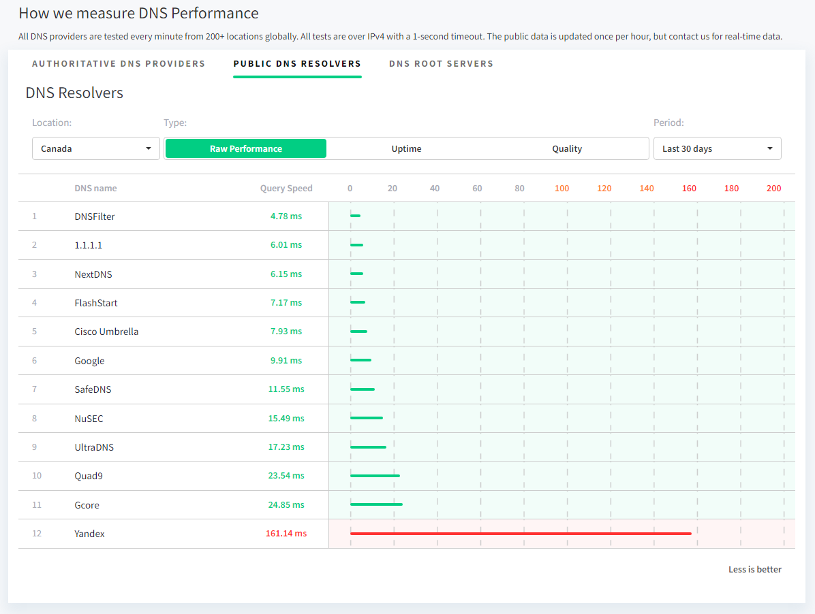Click the green UltraDNS performance bar

(369, 447)
